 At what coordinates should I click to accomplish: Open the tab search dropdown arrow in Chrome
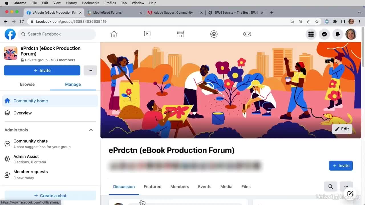pos(359,13)
